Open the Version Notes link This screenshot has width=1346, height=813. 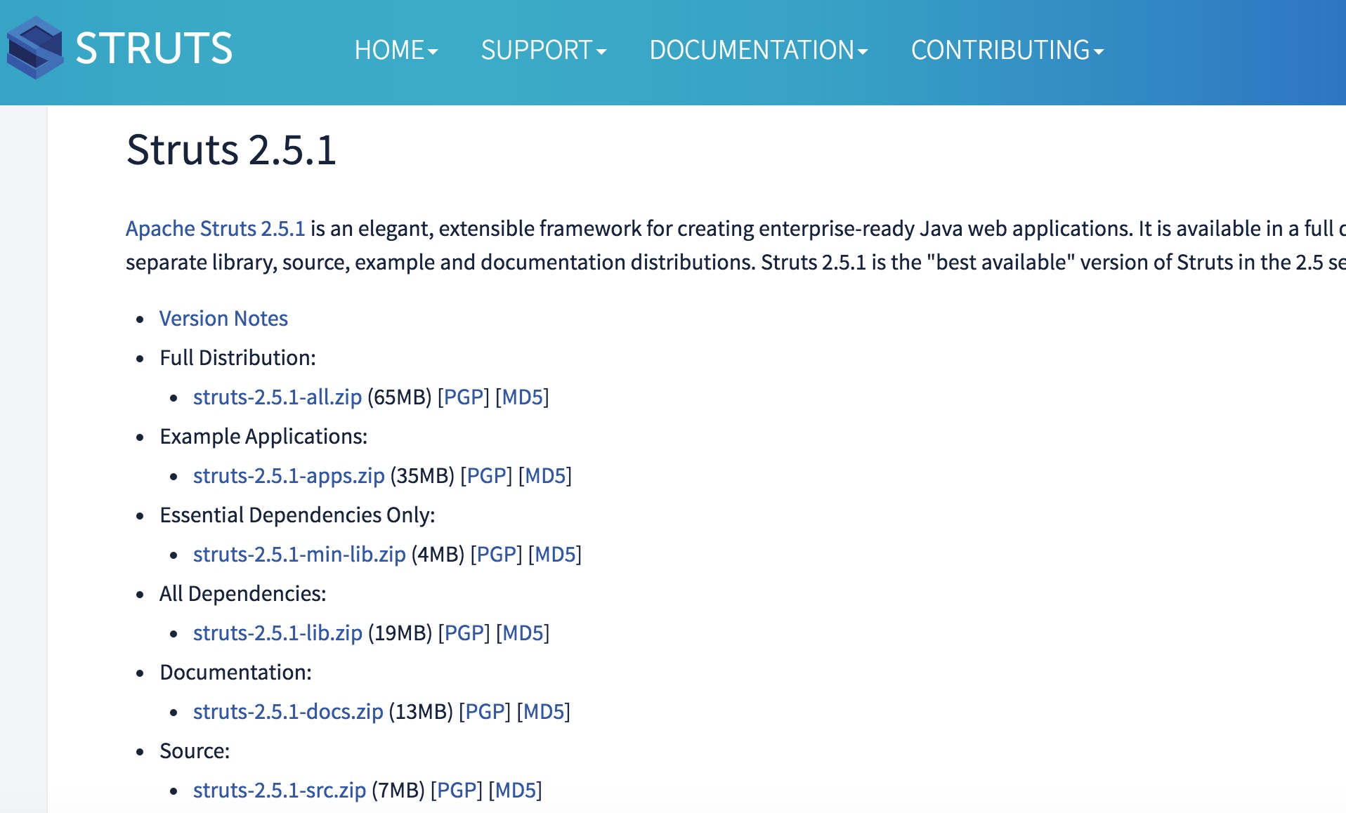223,318
